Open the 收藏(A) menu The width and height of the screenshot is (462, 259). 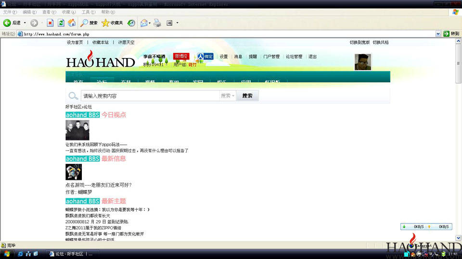click(69, 12)
